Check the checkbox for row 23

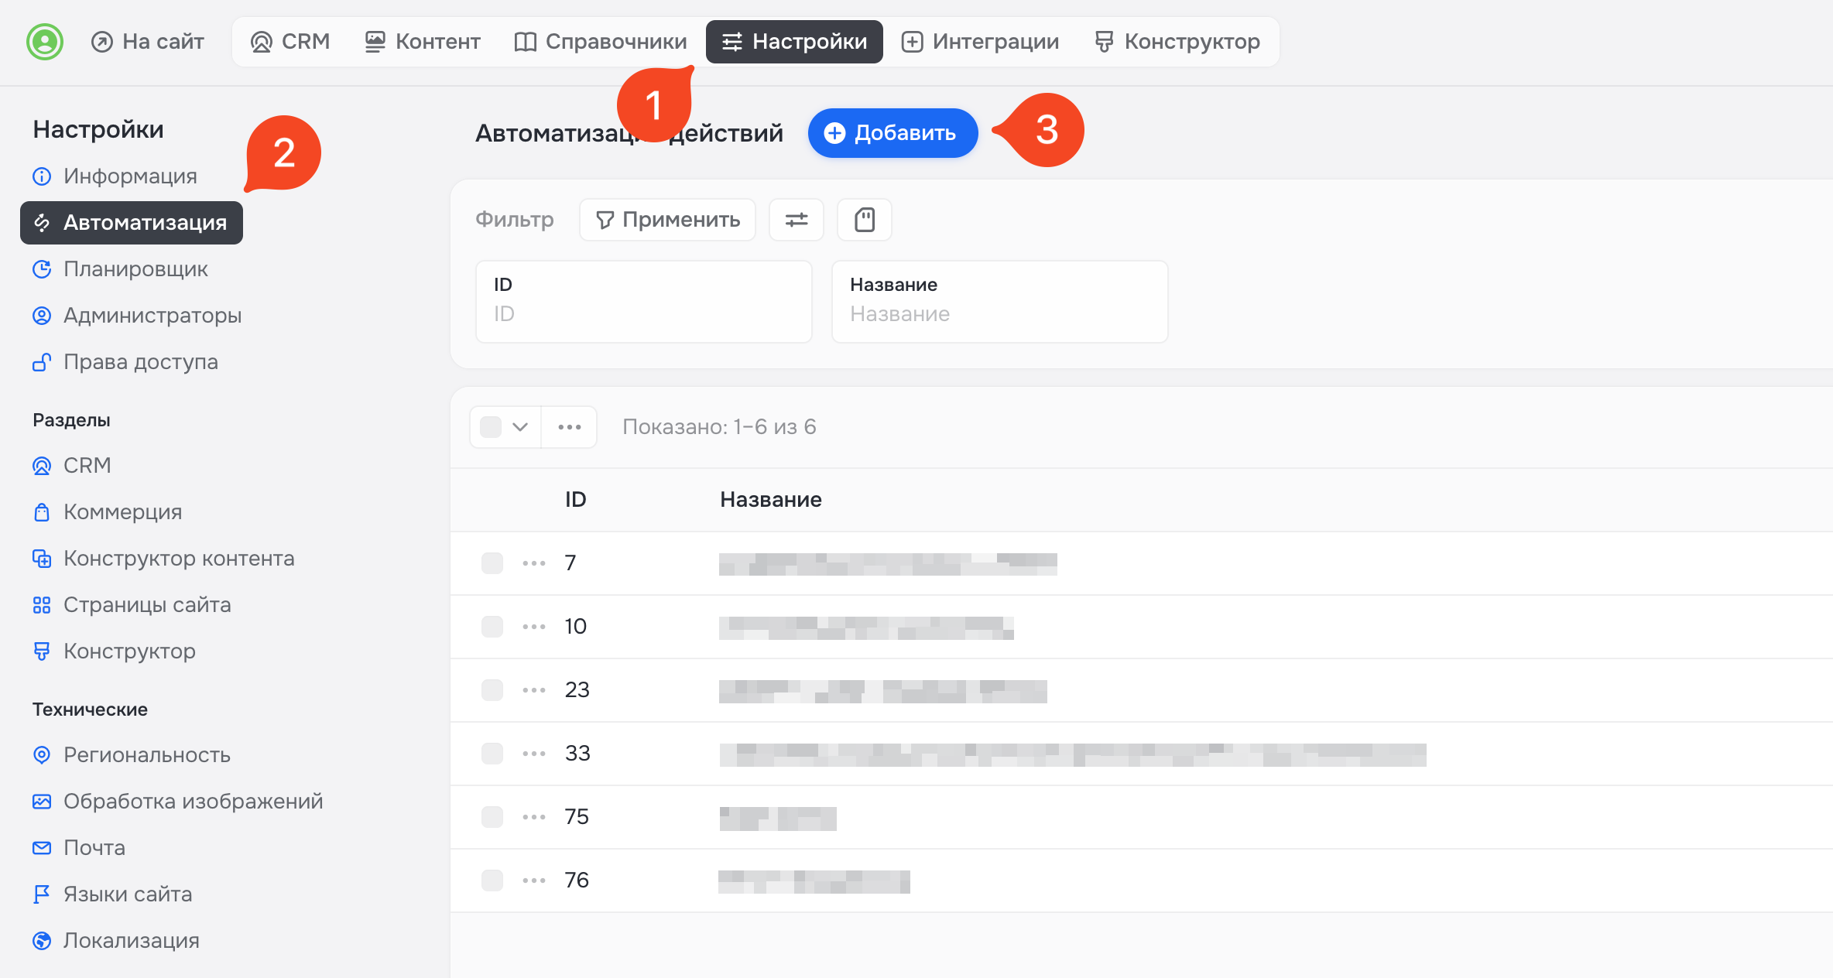[x=492, y=690]
